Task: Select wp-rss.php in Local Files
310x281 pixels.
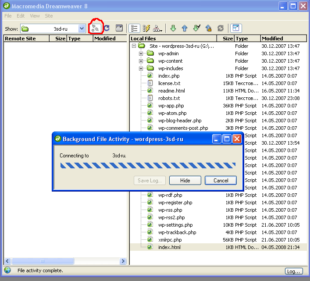Action: click(170, 210)
